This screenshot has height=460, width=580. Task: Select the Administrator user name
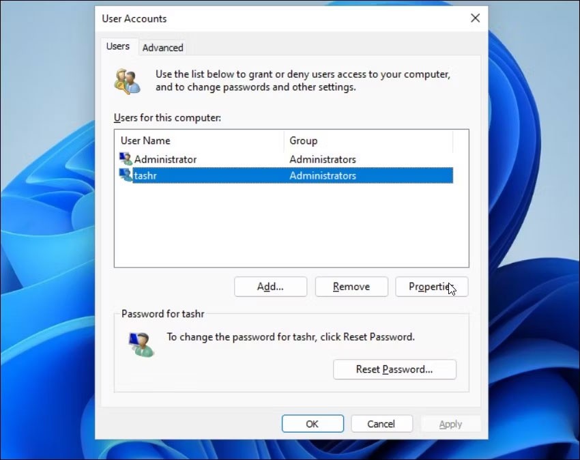click(x=165, y=159)
